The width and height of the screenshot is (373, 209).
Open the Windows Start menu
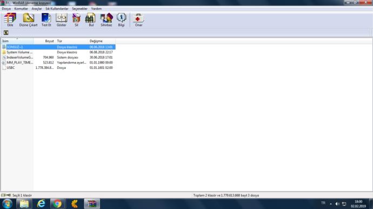[7, 204]
